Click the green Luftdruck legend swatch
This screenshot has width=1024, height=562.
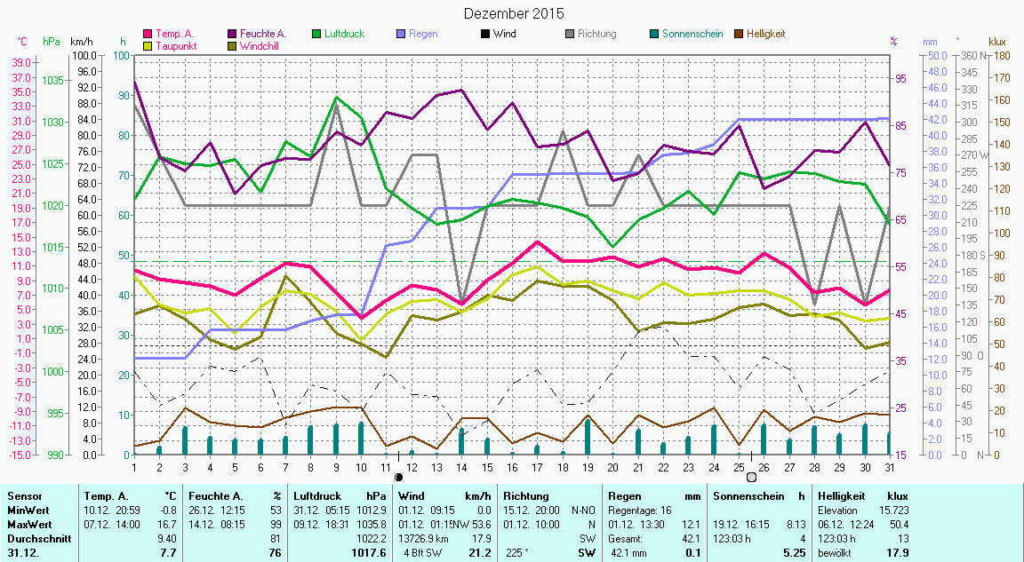[x=317, y=35]
